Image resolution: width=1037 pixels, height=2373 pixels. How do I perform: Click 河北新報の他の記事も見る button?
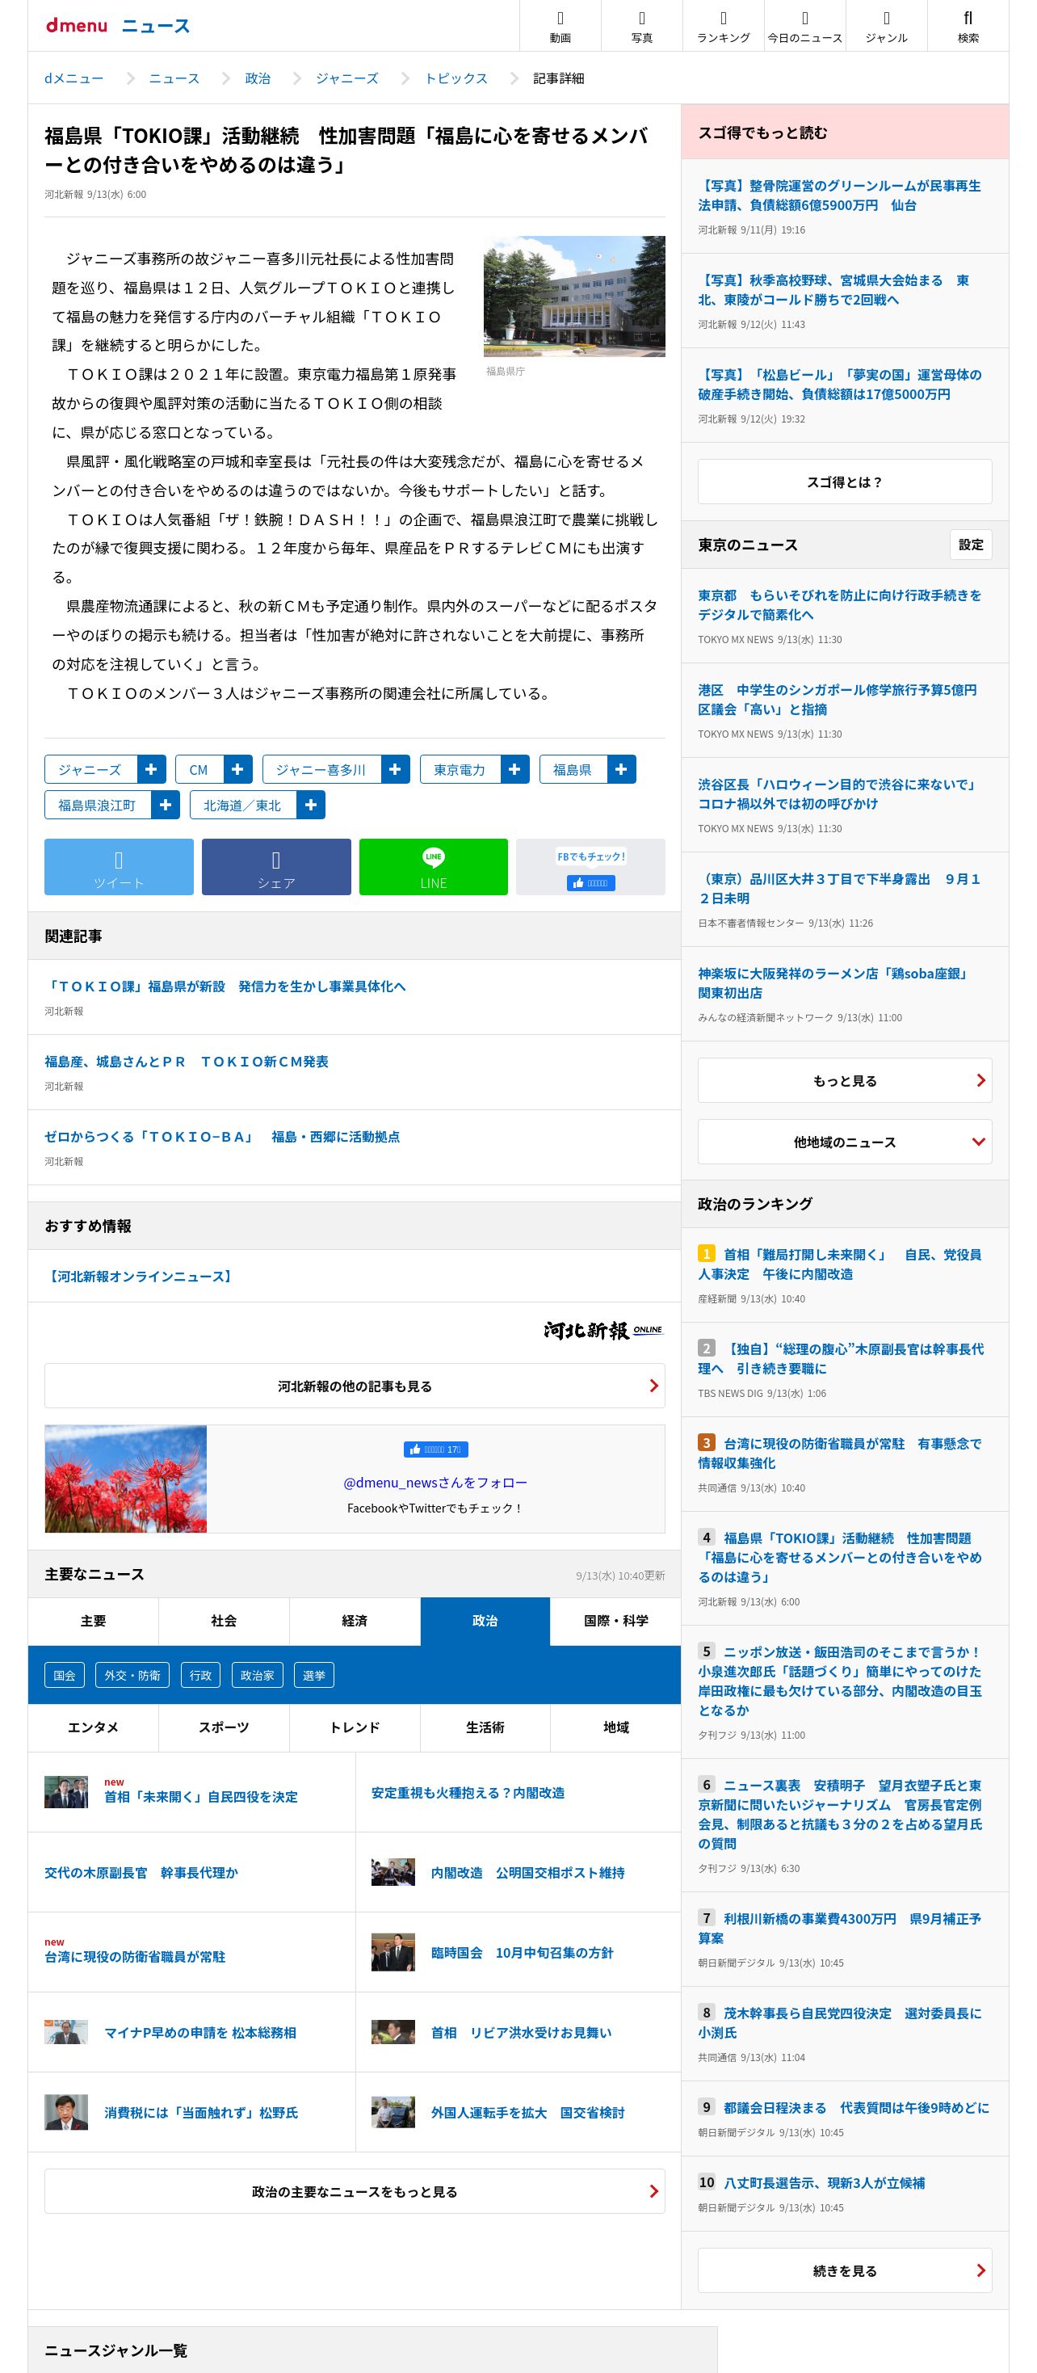(x=355, y=1386)
